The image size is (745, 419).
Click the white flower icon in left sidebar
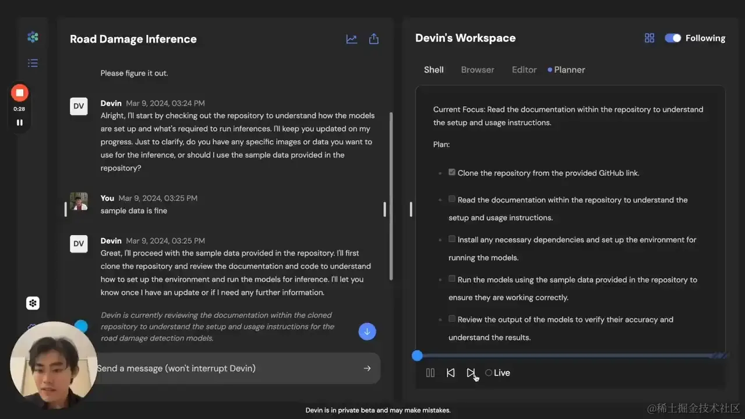33,303
